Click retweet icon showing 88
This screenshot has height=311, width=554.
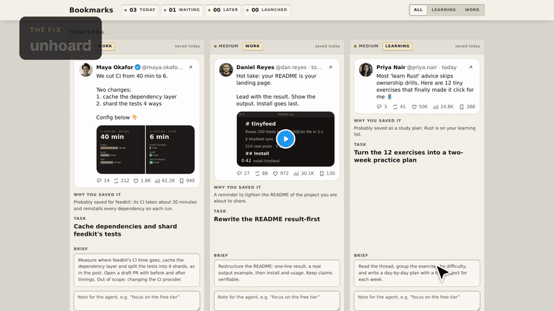pyautogui.click(x=257, y=173)
